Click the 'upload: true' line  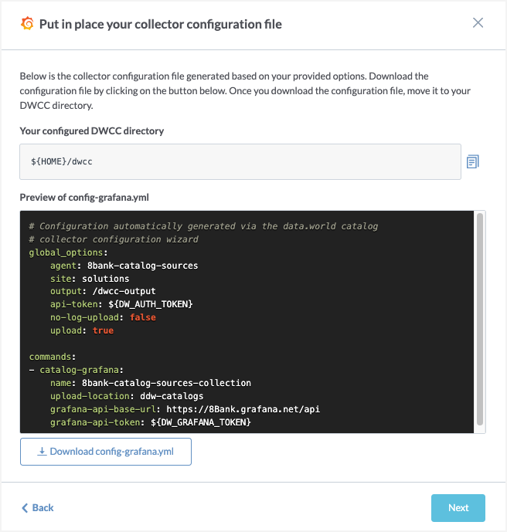coord(82,330)
